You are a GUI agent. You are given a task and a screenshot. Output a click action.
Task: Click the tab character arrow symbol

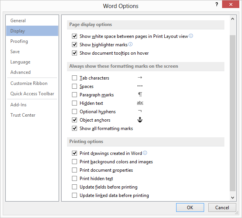point(140,77)
